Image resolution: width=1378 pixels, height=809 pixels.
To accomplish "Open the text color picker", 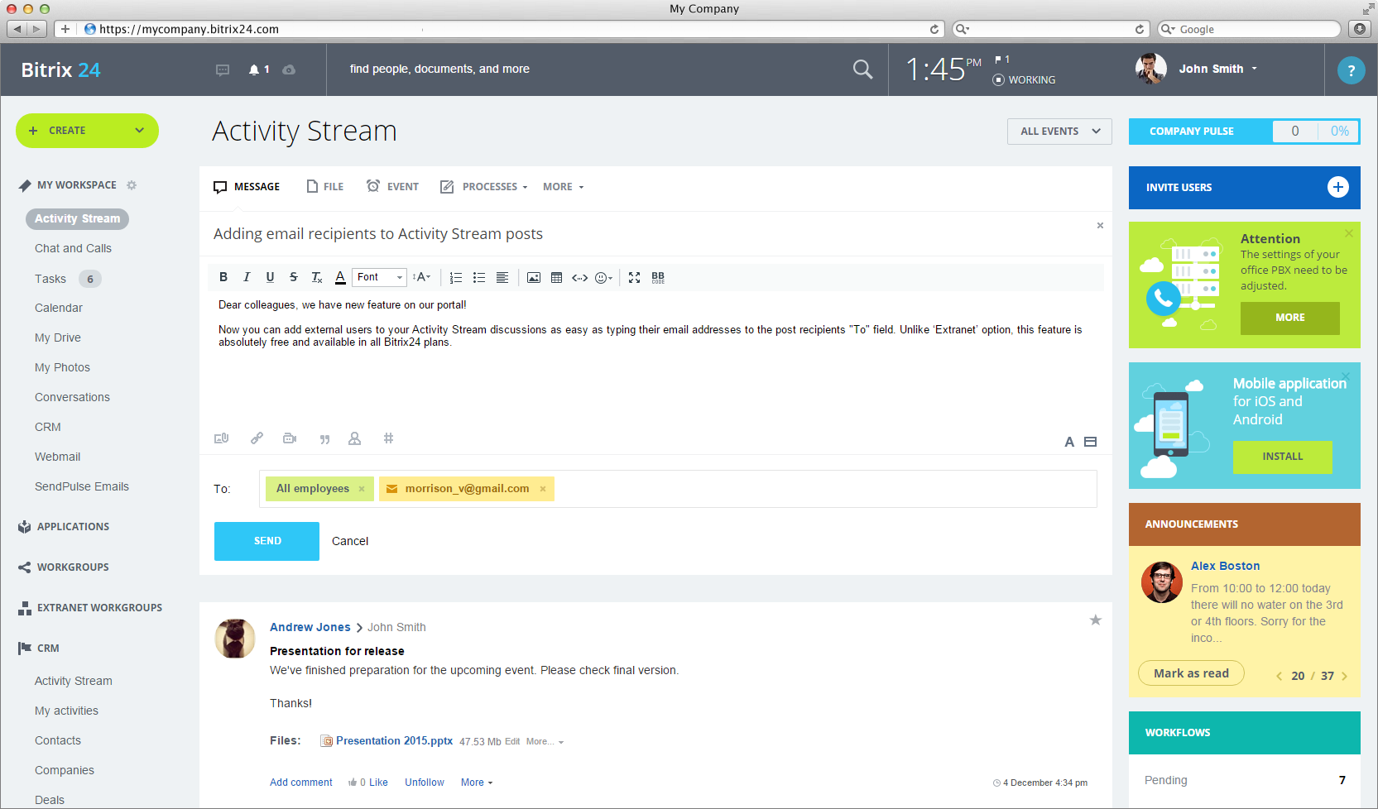I will coord(340,277).
